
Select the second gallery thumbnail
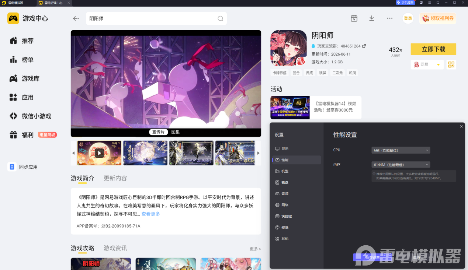click(x=145, y=153)
